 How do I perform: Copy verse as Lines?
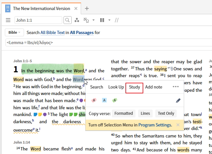pyautogui.click(x=145, y=113)
